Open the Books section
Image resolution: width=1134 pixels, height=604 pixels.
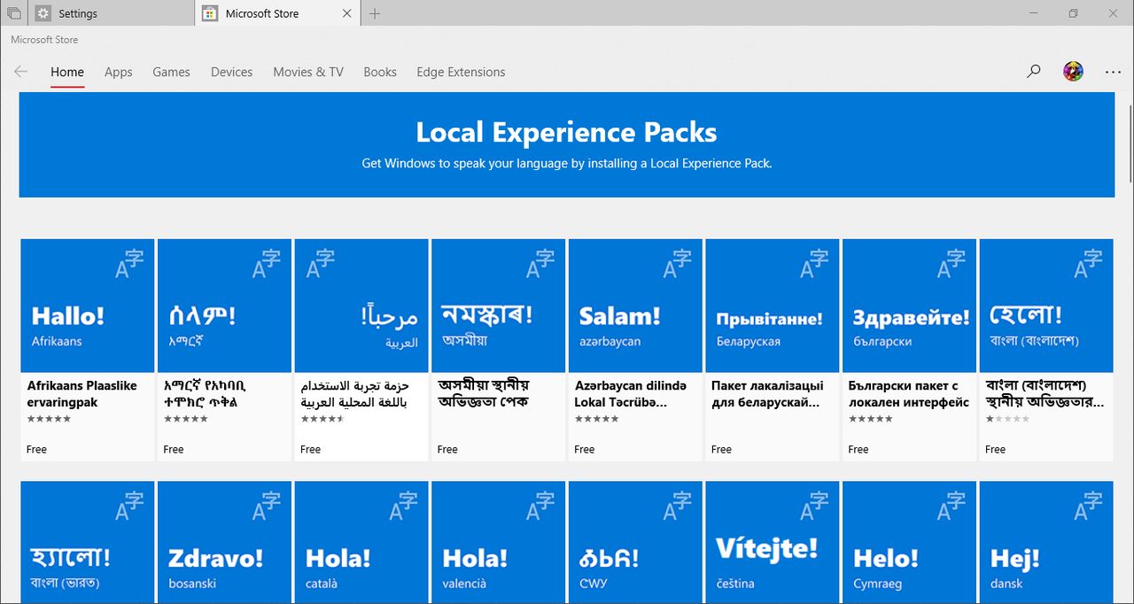(380, 72)
